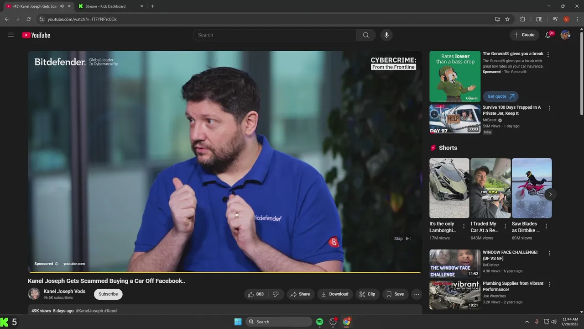Open the Lamborghini short thumbnail

[x=449, y=188]
